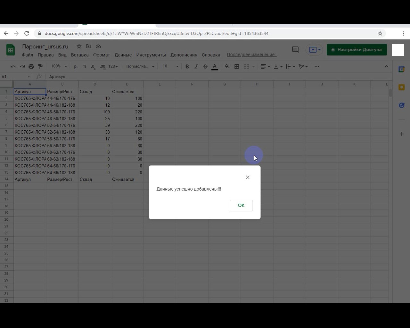
Task: Open the text rotation dropdown
Action: 303,66
